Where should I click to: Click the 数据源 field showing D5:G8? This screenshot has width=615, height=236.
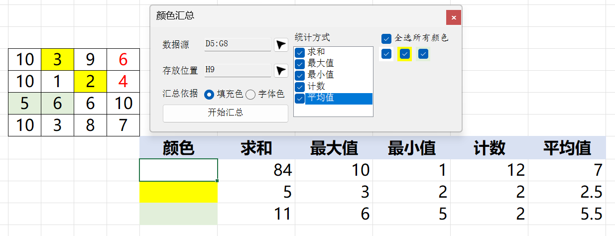point(238,44)
